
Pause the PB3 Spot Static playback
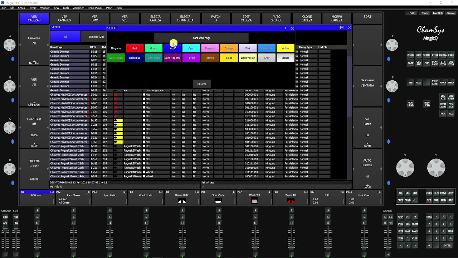click(109, 223)
